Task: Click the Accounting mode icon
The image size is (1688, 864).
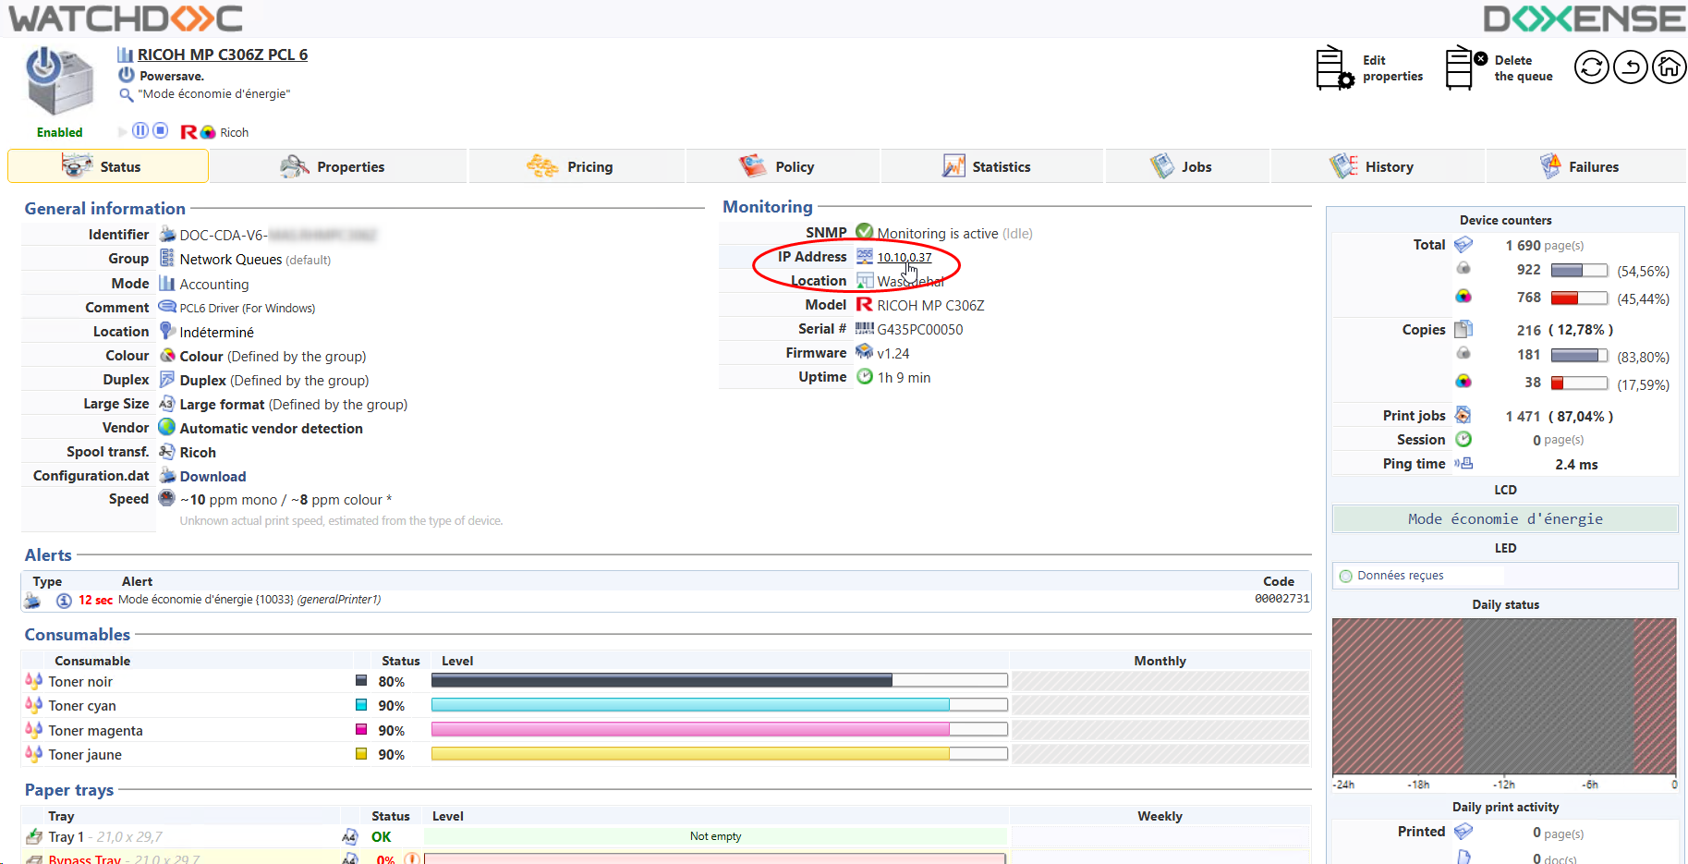Action: (167, 283)
